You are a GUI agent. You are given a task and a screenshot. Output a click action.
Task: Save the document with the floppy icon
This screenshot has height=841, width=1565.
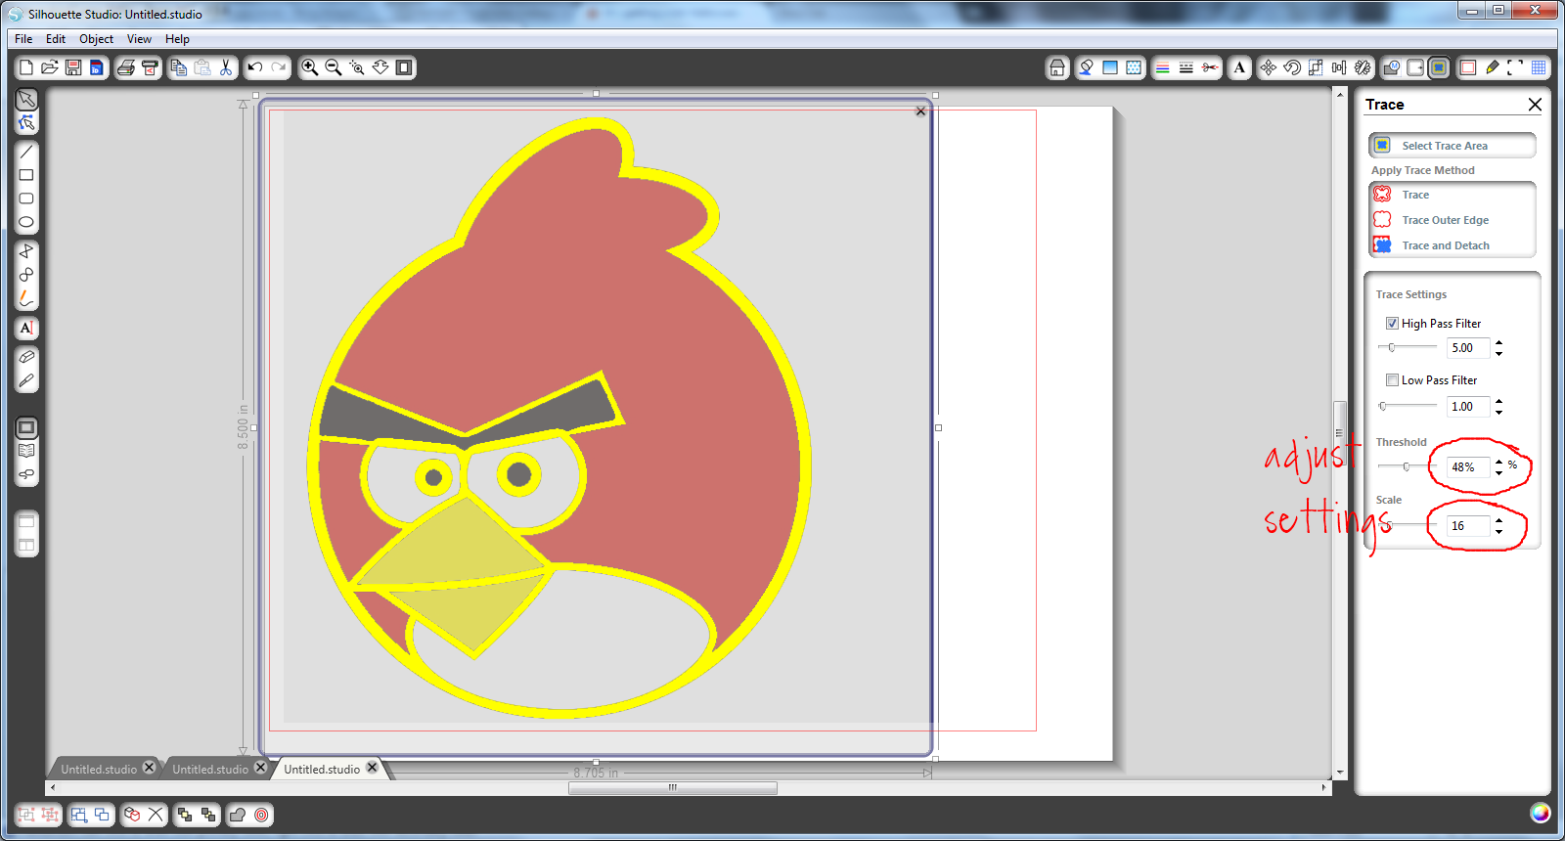(x=73, y=67)
